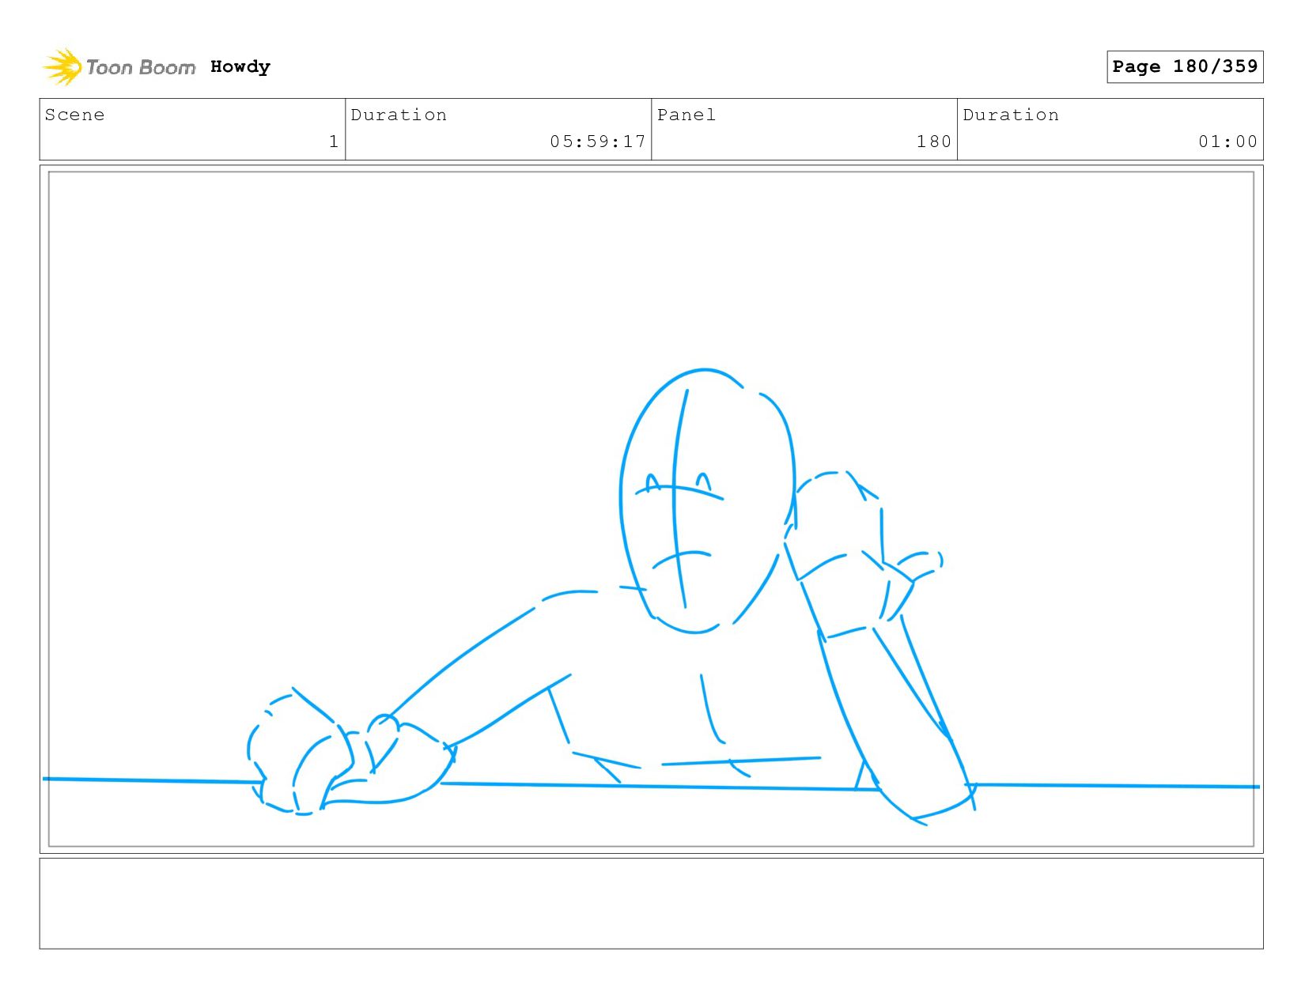Select the 'Howdy' project title text
Image resolution: width=1305 pixels, height=1008 pixels.
point(240,66)
